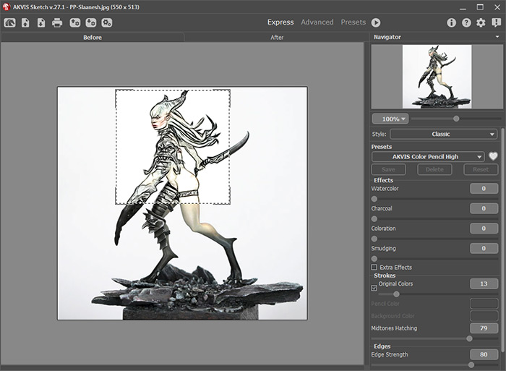506x371 pixels.
Task: Click the Smudging value field
Action: point(484,248)
